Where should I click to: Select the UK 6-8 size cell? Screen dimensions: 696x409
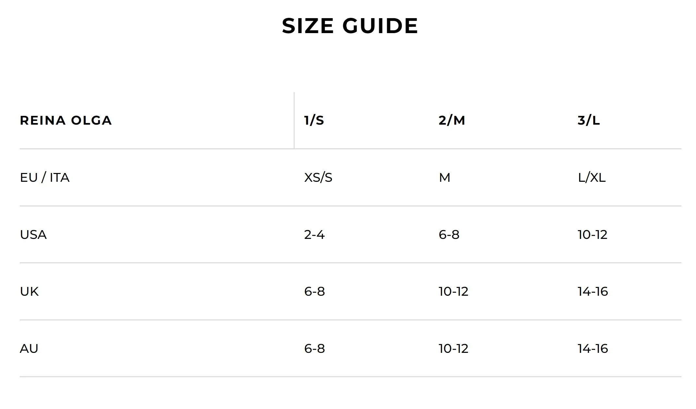click(314, 291)
